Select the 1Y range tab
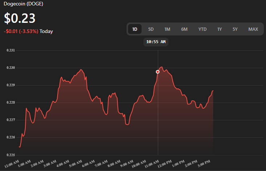The image size is (266, 171). (x=219, y=29)
